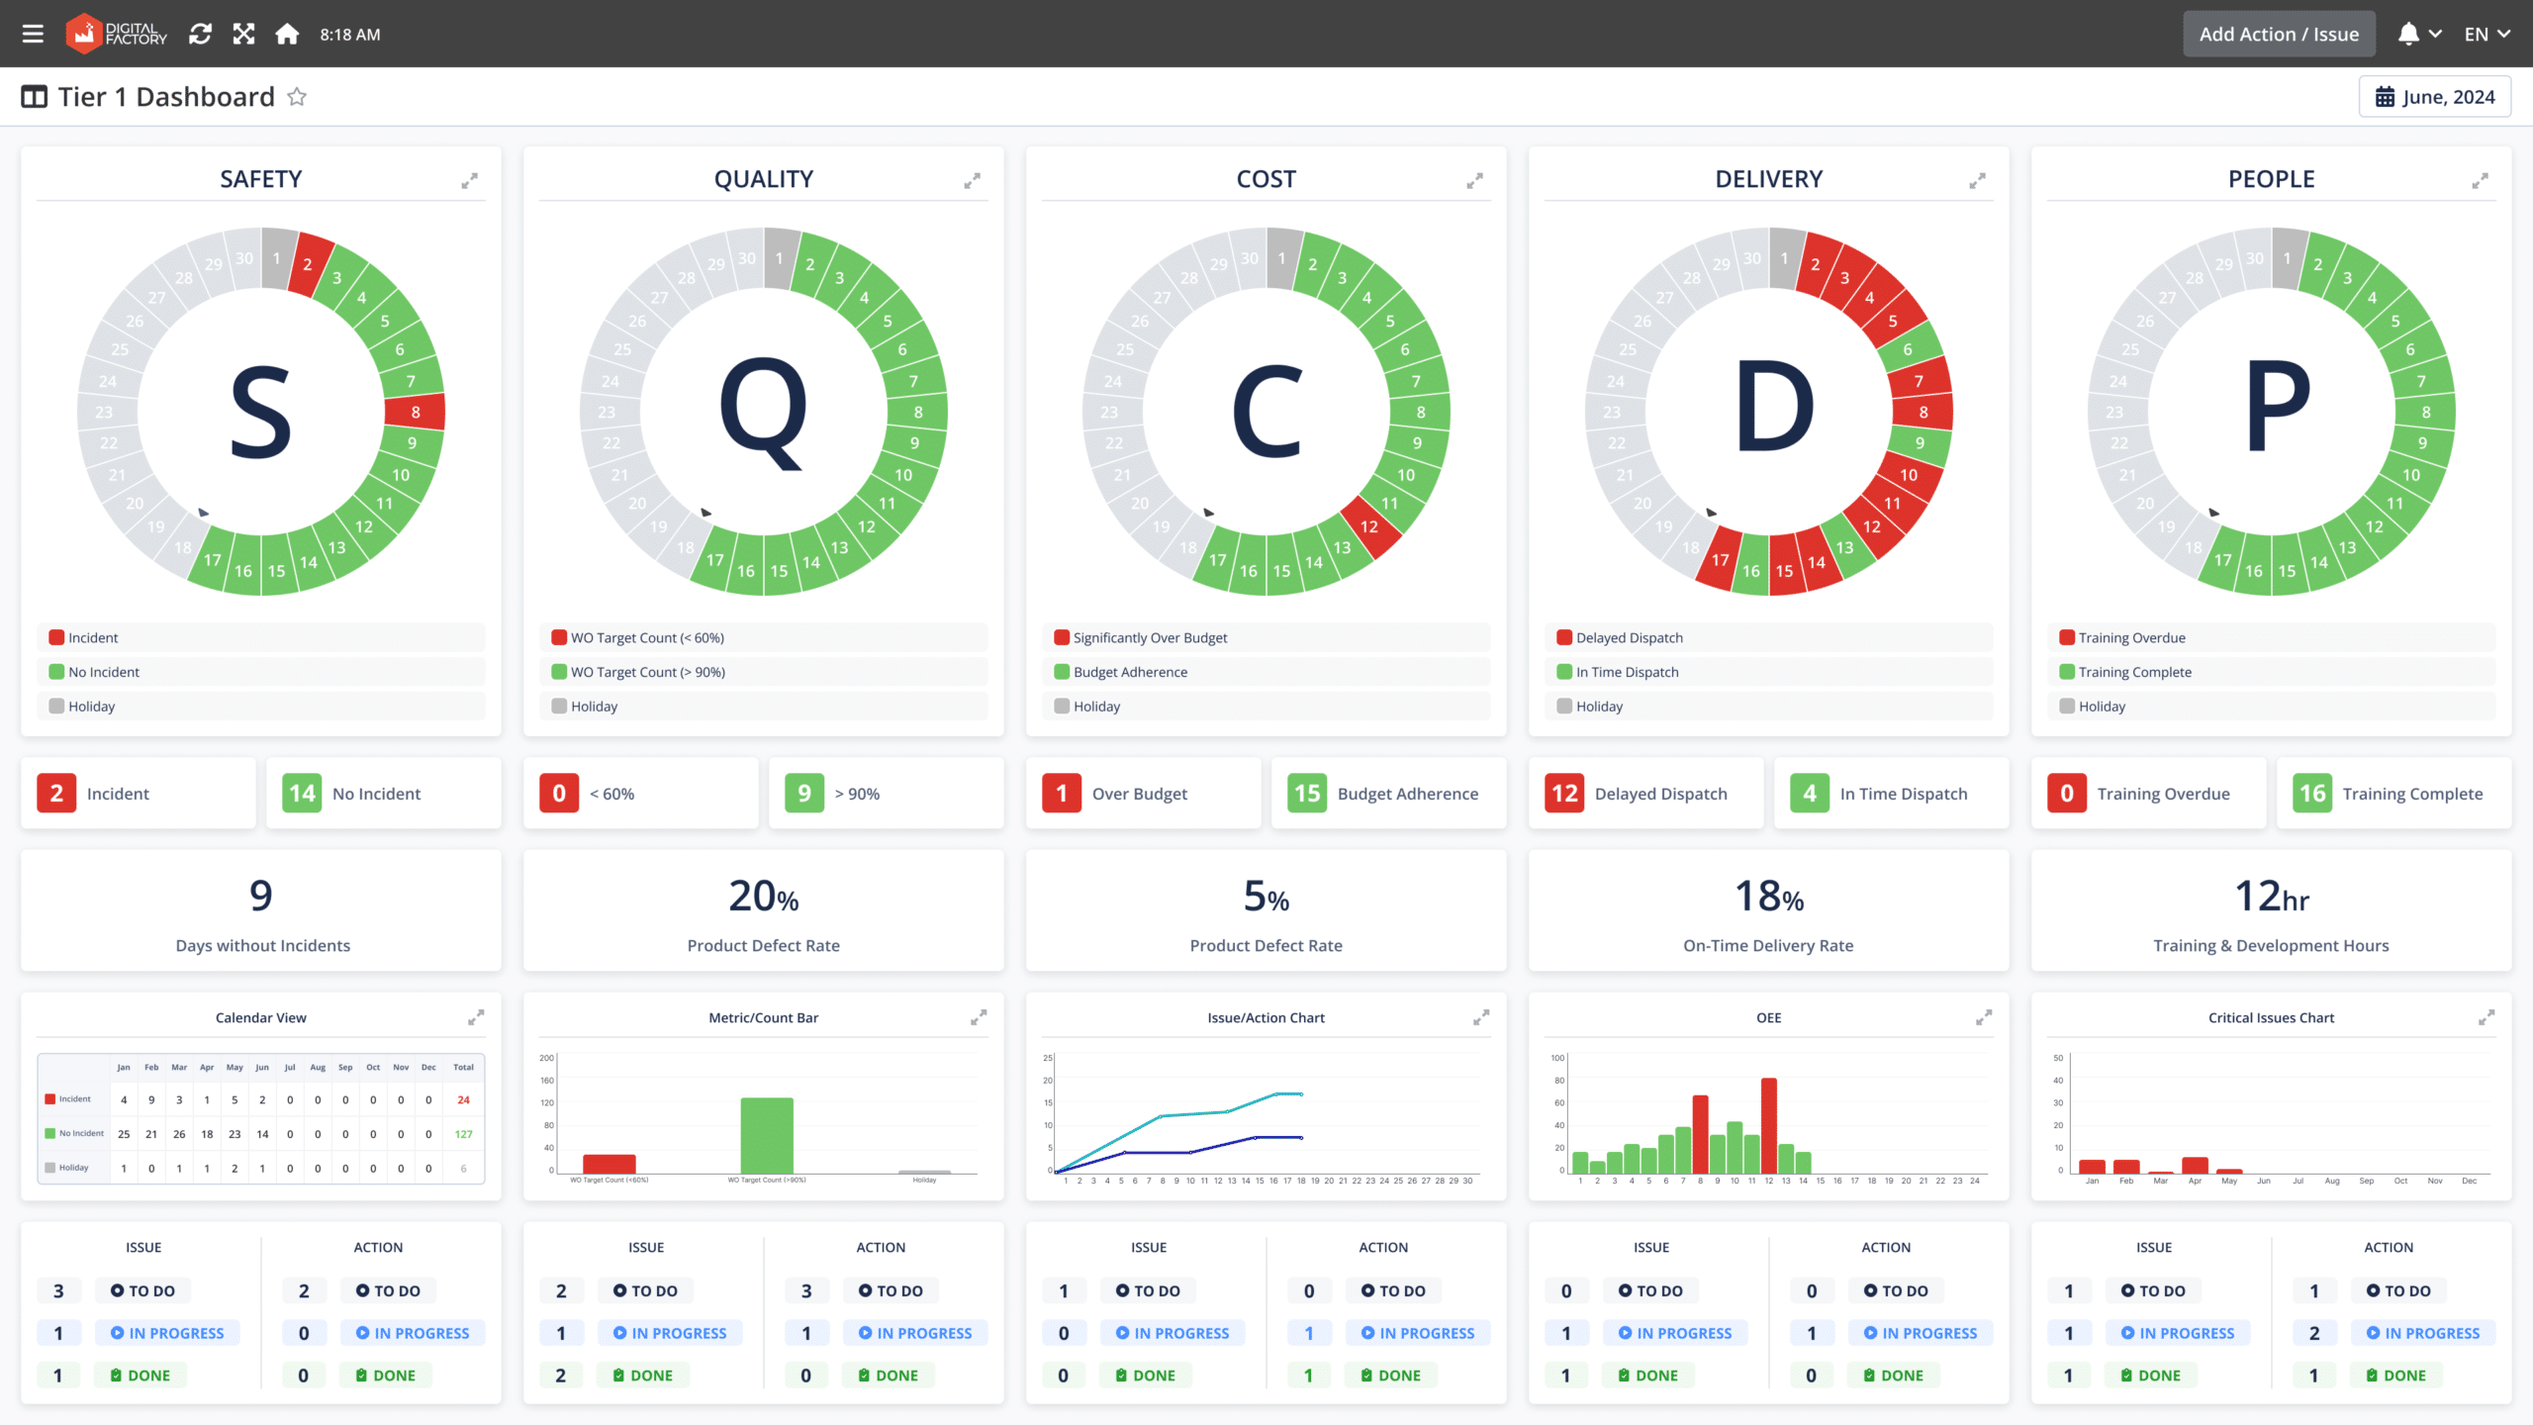This screenshot has height=1425, width=2533.
Task: Expand the Critical Issues Chart
Action: pos(2486,1017)
